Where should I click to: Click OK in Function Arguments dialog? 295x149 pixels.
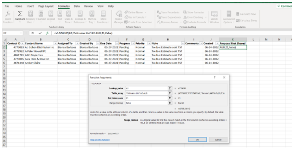coord(197,140)
